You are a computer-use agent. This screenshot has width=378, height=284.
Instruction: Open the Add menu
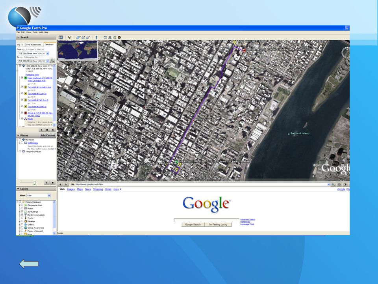[x=41, y=32]
